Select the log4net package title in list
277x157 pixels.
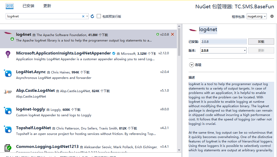coord(24,35)
